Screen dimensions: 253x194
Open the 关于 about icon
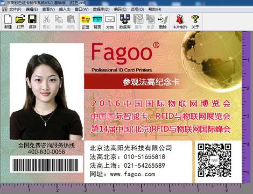tap(195, 21)
